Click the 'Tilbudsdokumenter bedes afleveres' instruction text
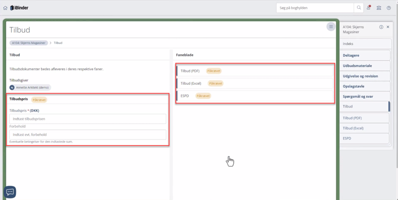Viewport: 398px width, 200px height. [56, 69]
